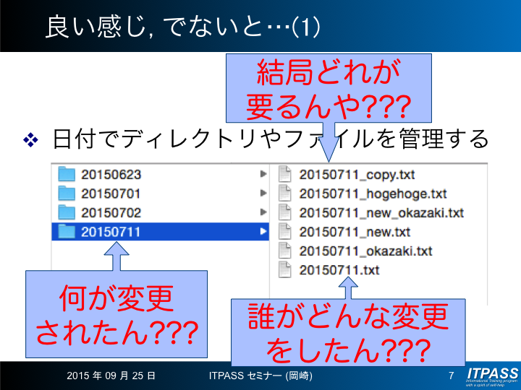This screenshot has width=521, height=390.
Task: Click the 20150701 folder icon
Action: click(67, 194)
